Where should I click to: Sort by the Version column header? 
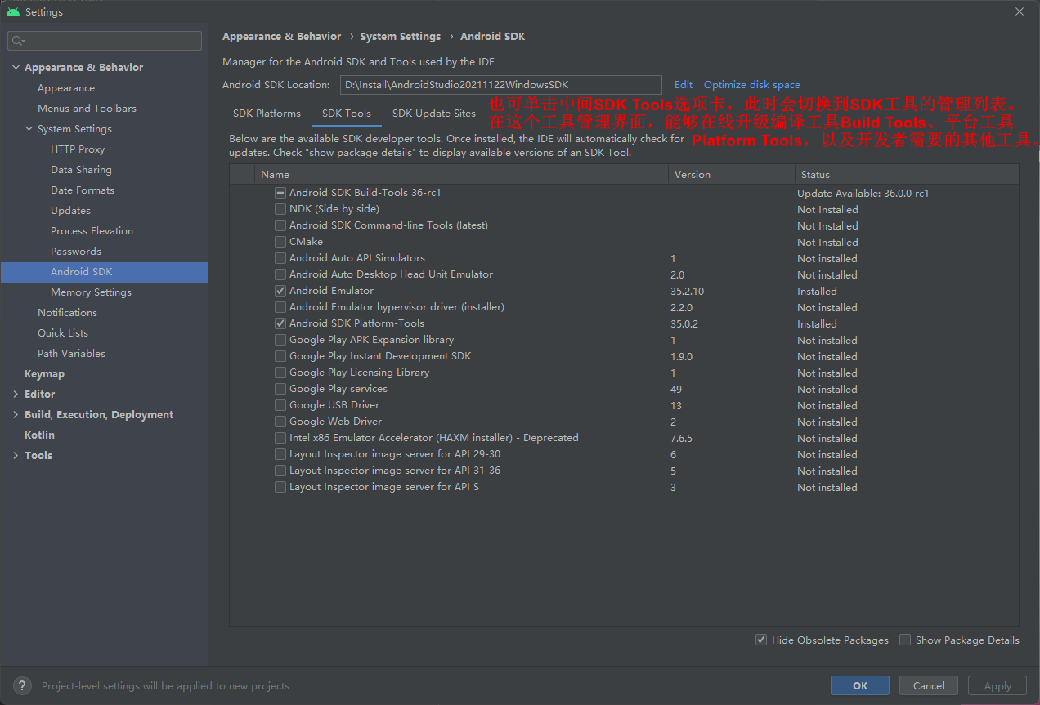coord(732,175)
